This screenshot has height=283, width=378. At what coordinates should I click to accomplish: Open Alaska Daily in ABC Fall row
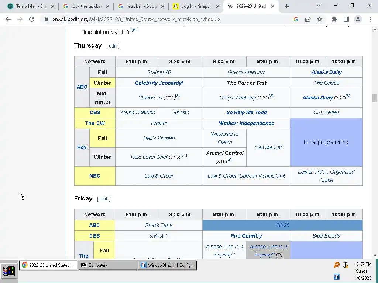pyautogui.click(x=326, y=72)
